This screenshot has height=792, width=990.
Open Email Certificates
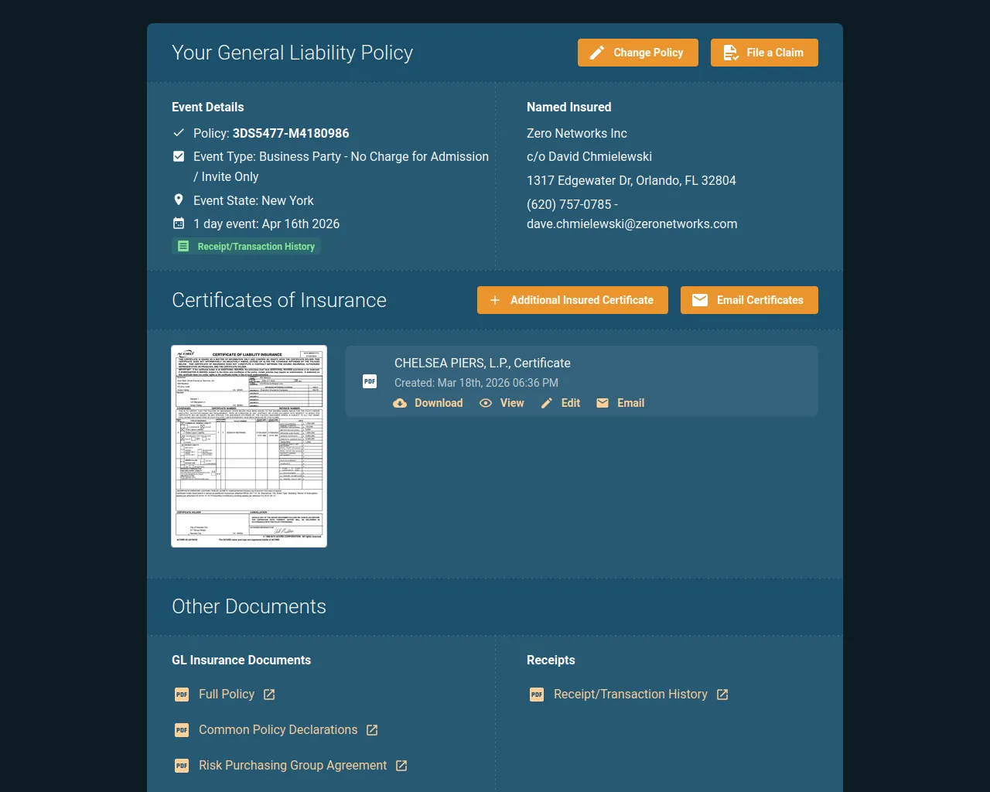(749, 300)
